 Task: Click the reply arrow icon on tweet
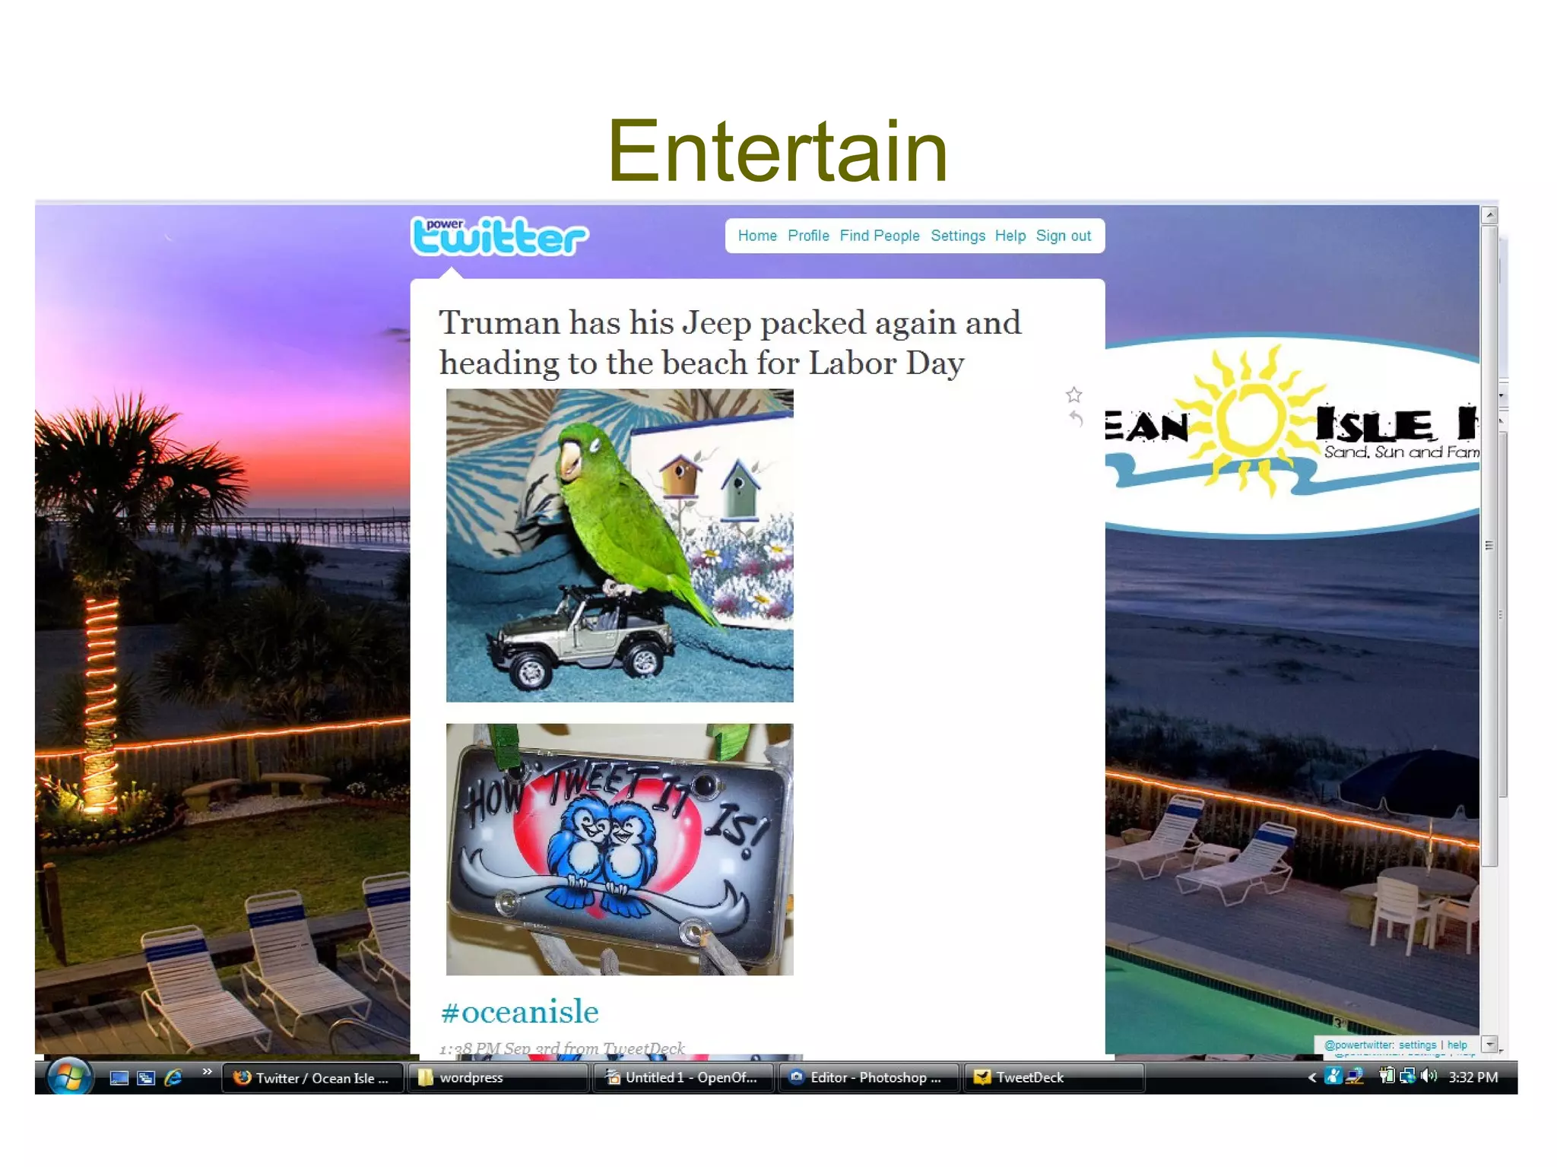pyautogui.click(x=1075, y=418)
